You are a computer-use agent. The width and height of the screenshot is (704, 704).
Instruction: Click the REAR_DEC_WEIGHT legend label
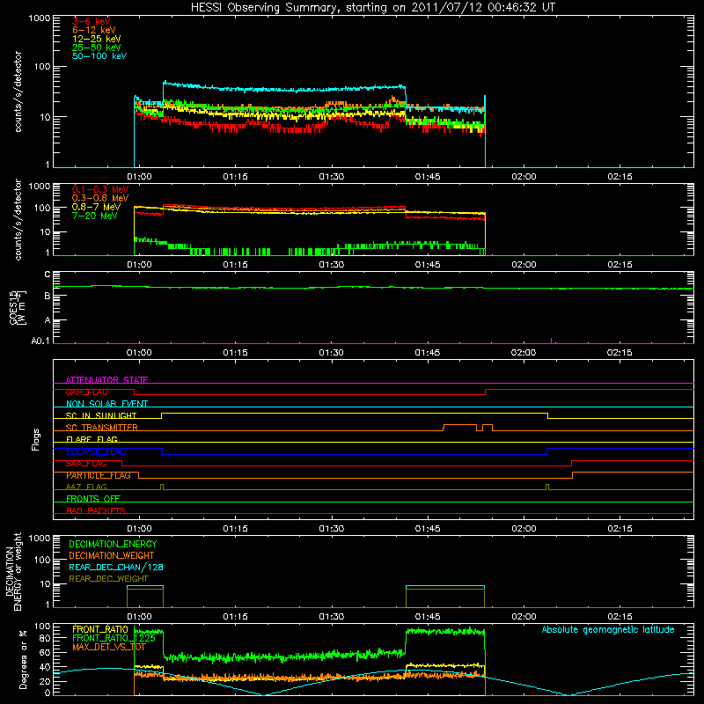coord(108,579)
